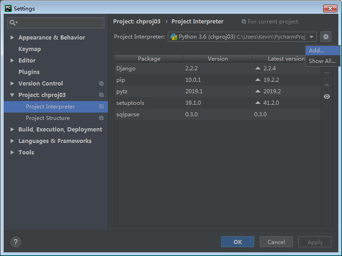The height and width of the screenshot is (256, 342).
Task: Click the PyCharm logo in title bar
Action: coord(8,8)
